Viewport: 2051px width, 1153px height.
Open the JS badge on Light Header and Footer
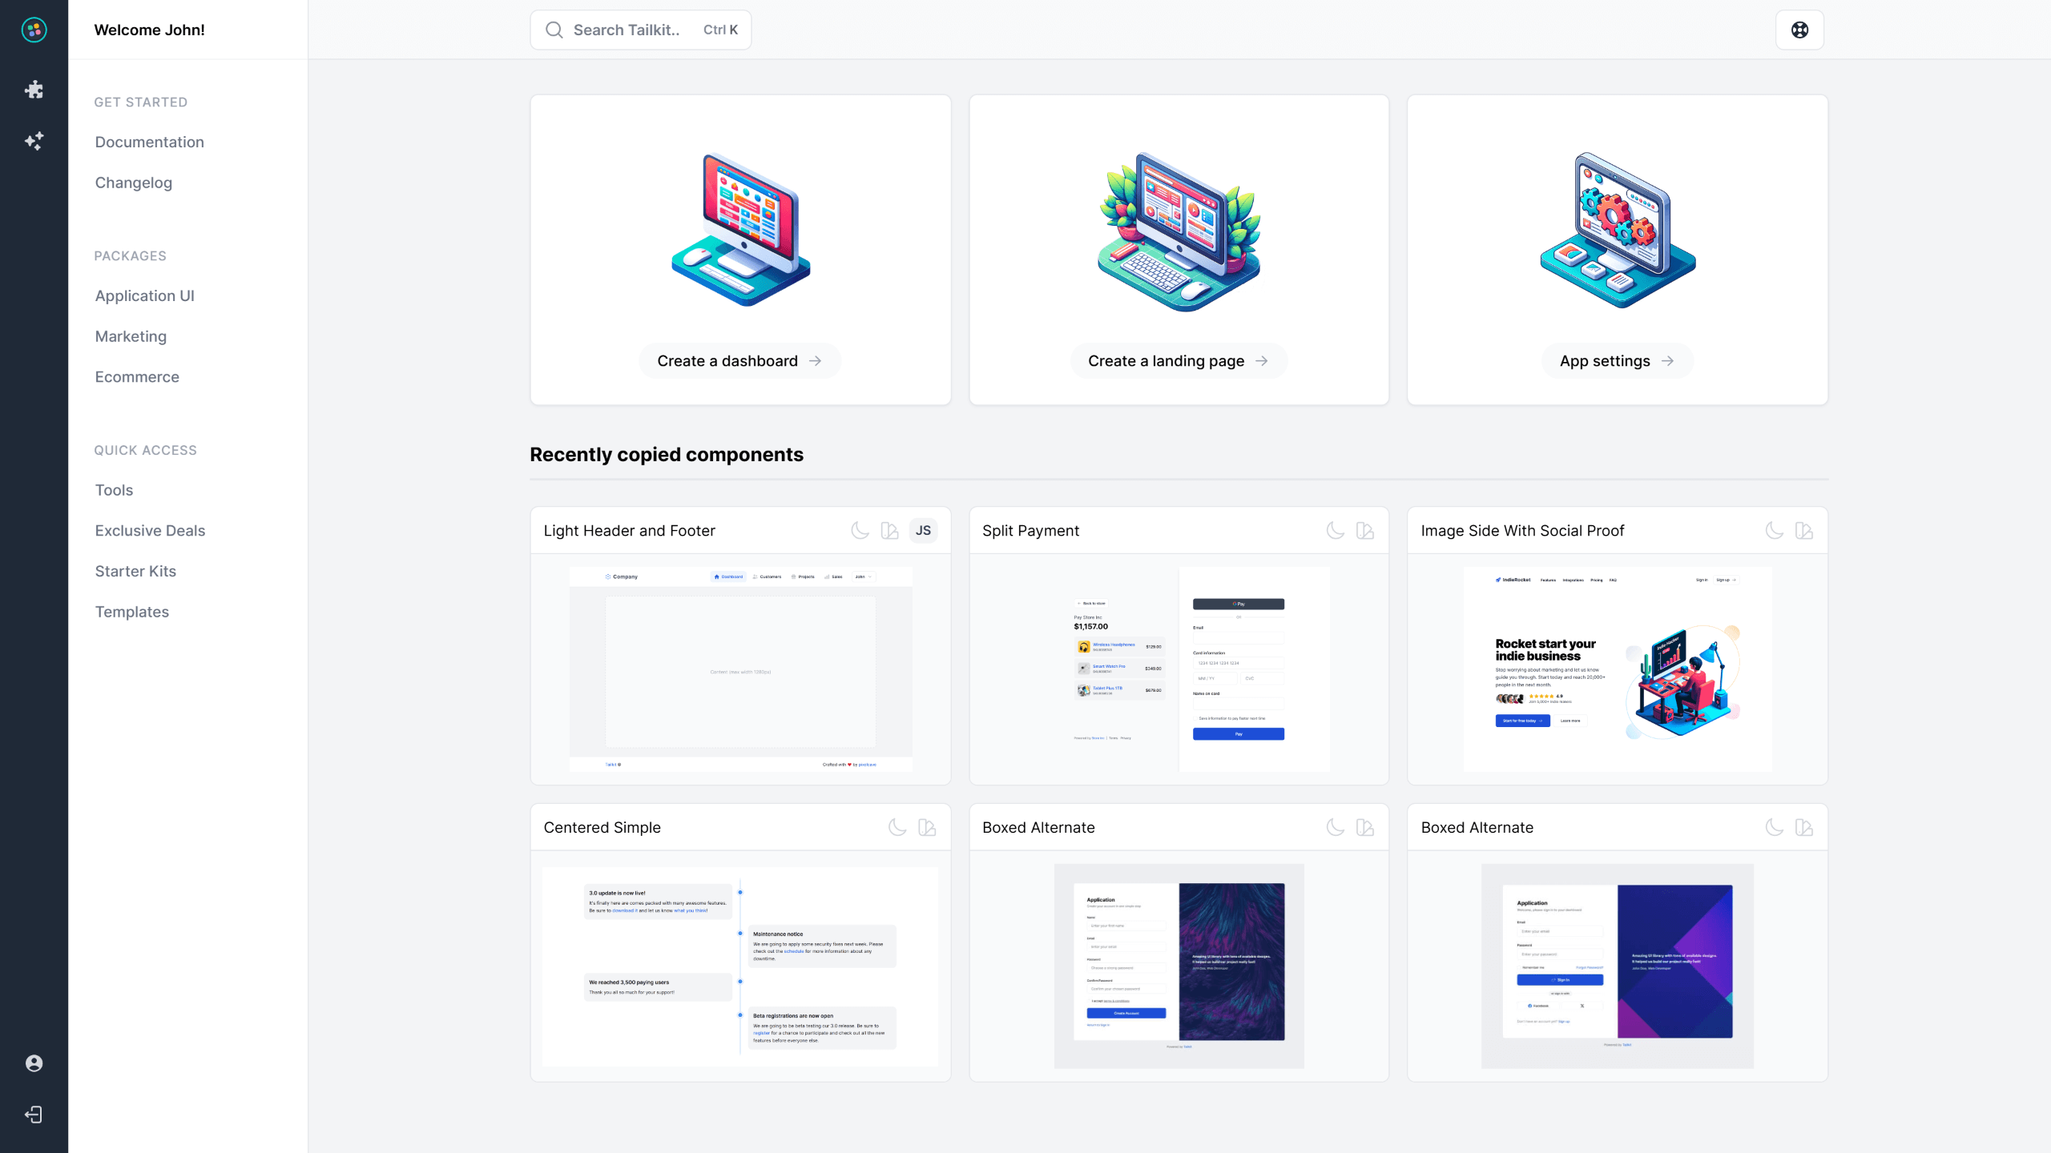[923, 530]
